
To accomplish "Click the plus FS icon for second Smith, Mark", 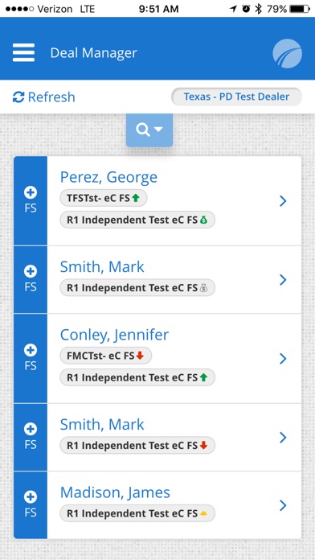I will 31,437.
